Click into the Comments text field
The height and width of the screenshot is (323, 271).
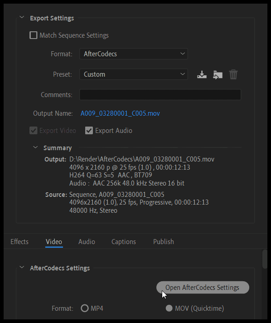[160, 94]
